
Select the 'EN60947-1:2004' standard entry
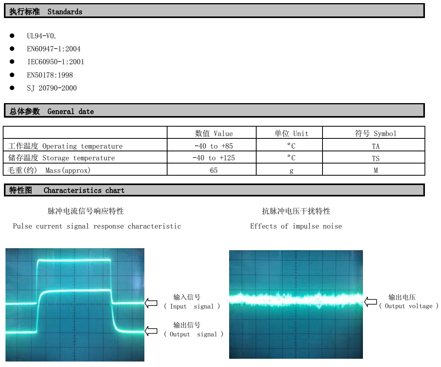tap(53, 49)
